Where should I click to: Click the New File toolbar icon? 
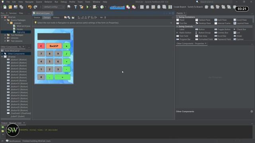coord(5,7)
